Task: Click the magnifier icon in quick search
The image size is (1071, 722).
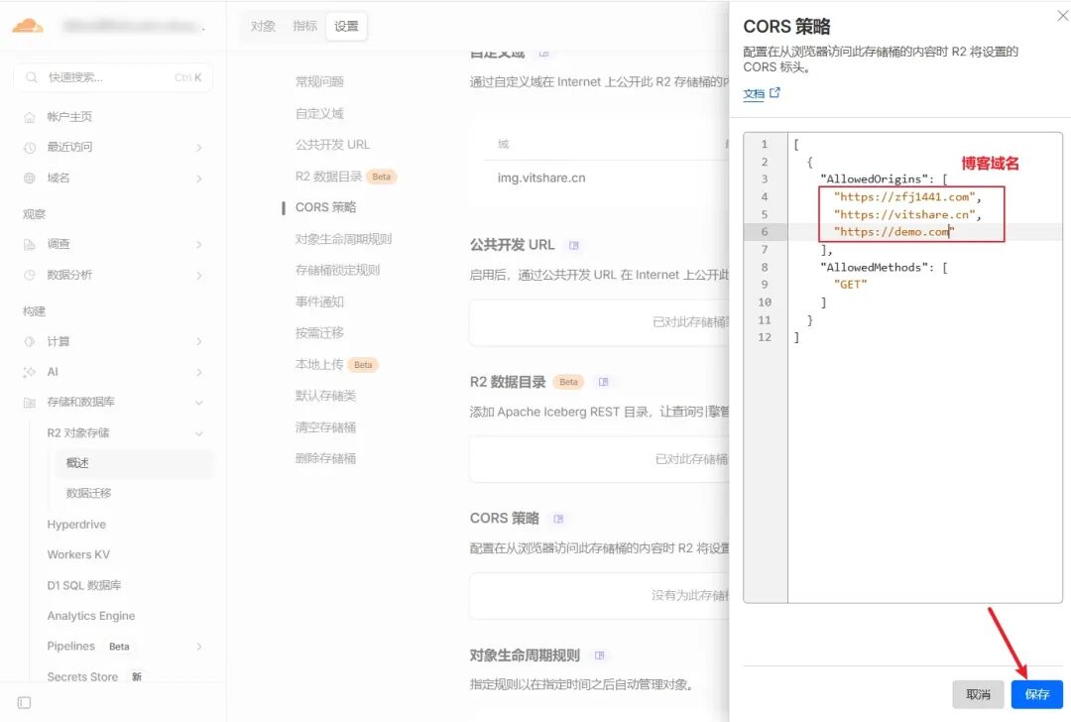Action: pos(32,77)
